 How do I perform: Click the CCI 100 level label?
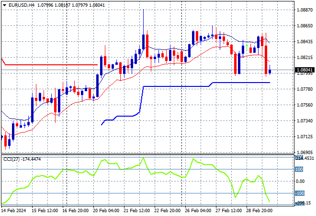(299, 169)
